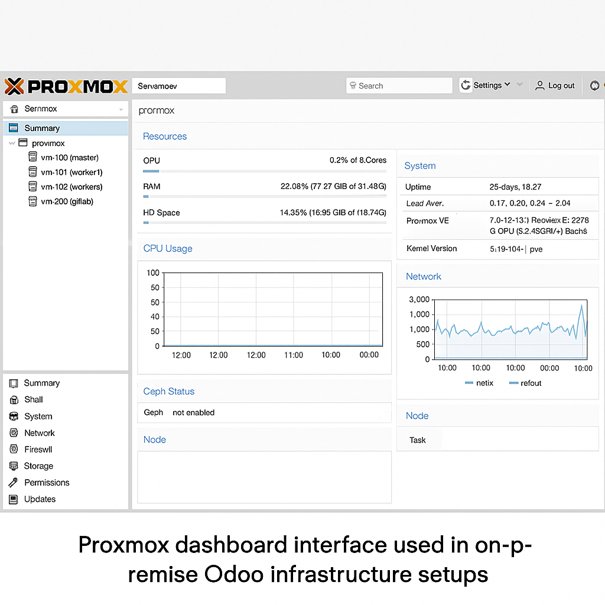Image resolution: width=605 pixels, height=605 pixels.
Task: Click the Ceph Status heading
Action: (x=168, y=391)
